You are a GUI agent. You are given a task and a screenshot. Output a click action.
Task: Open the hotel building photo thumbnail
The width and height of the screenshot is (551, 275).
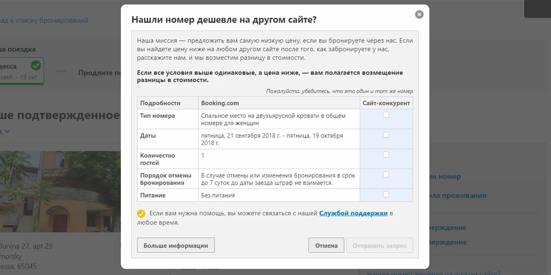[60, 192]
